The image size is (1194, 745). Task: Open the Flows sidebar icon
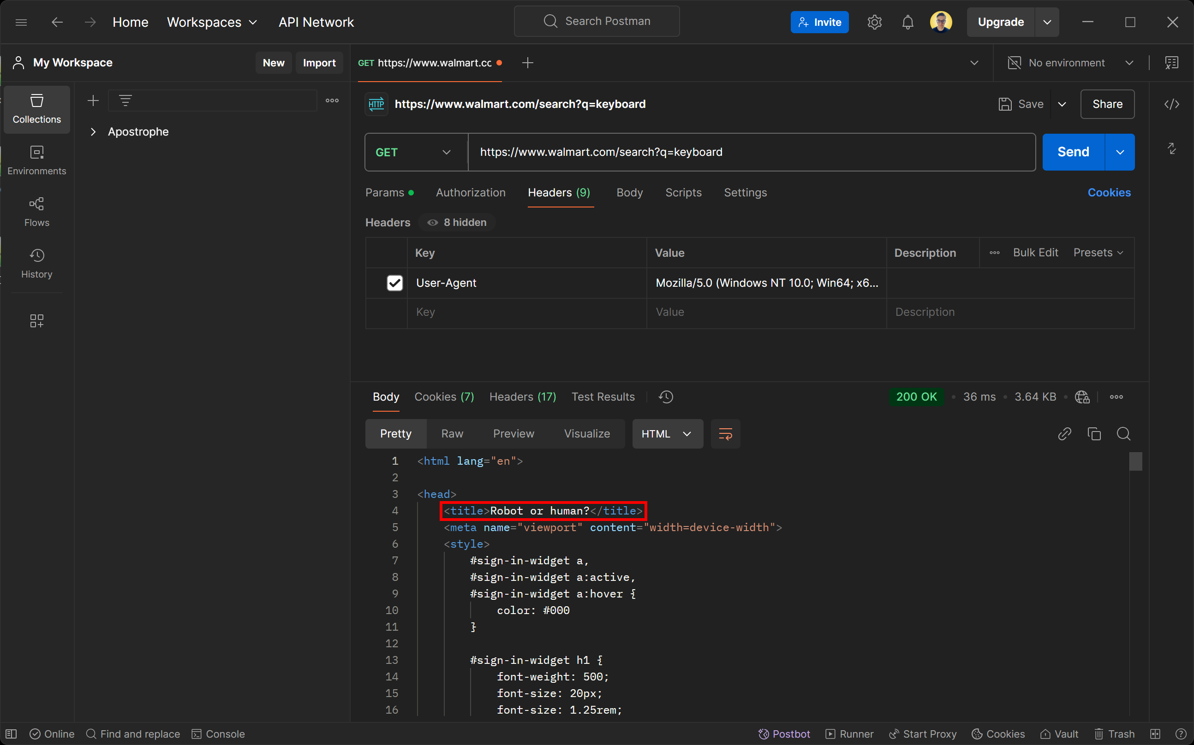pos(36,212)
